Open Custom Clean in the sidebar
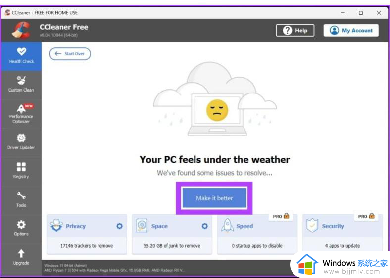Viewport: 390px width, 278px height. click(21, 85)
